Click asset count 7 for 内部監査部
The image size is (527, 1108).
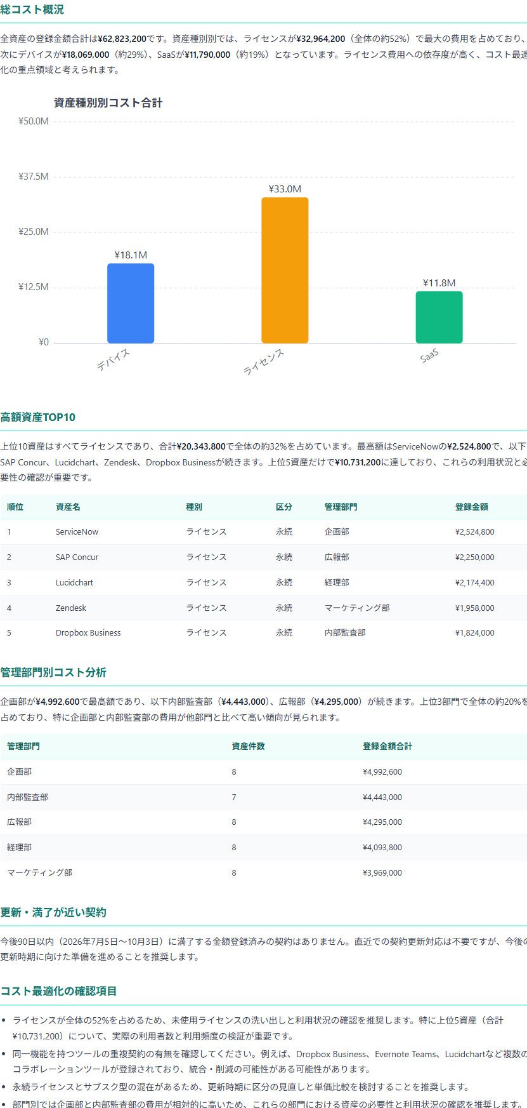[234, 798]
